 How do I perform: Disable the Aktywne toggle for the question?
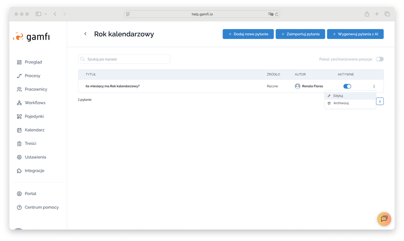pos(347,86)
